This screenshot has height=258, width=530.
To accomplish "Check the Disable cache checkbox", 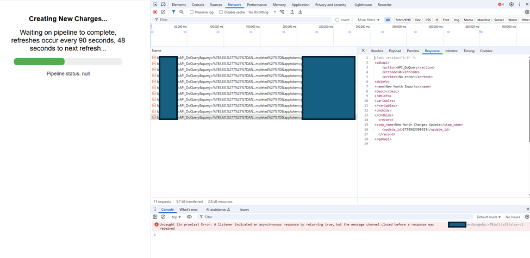I will (222, 12).
